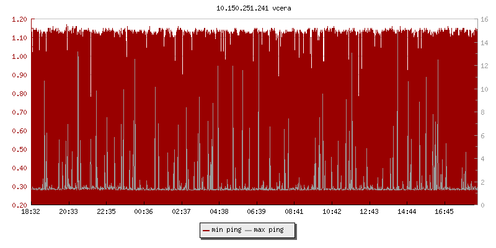Click the 16 value on right axis

(485, 19)
